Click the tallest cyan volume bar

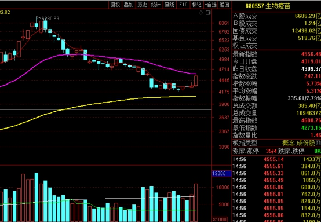37,197
